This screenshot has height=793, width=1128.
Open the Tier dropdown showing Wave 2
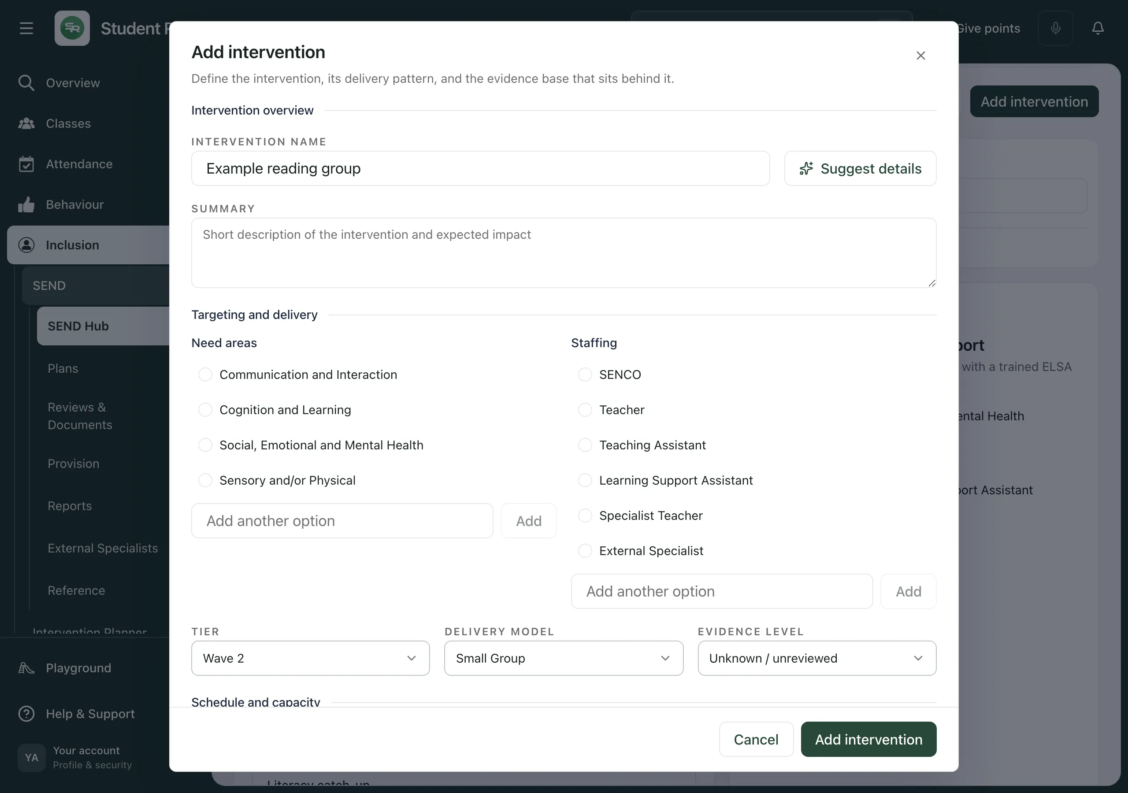pos(311,658)
